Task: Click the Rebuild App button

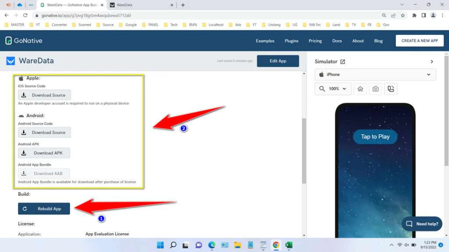Action: (44, 209)
